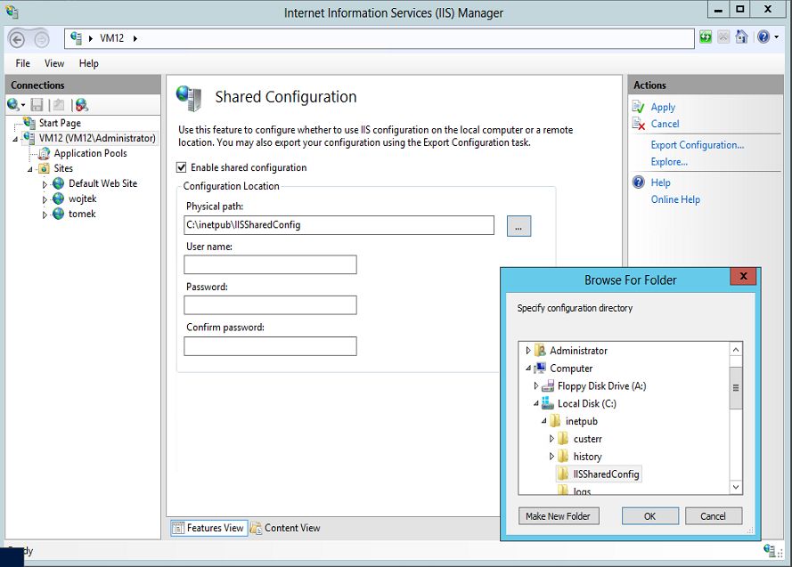Click the Home icon in the toolbar

click(741, 36)
